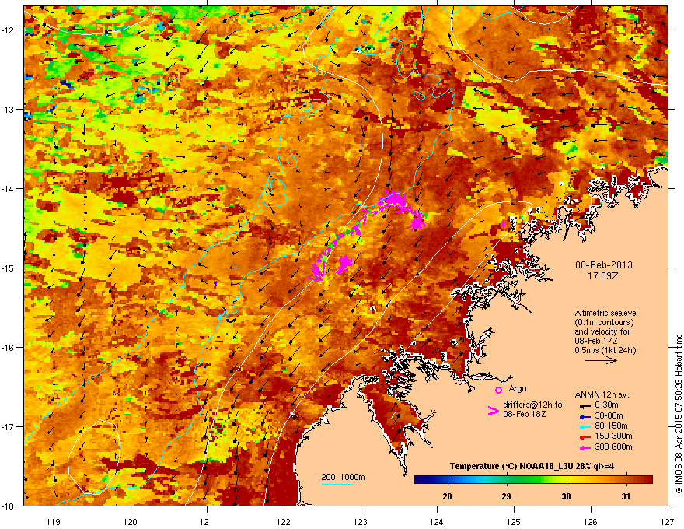Click longitude label 120 on bottom axis

pos(131,521)
